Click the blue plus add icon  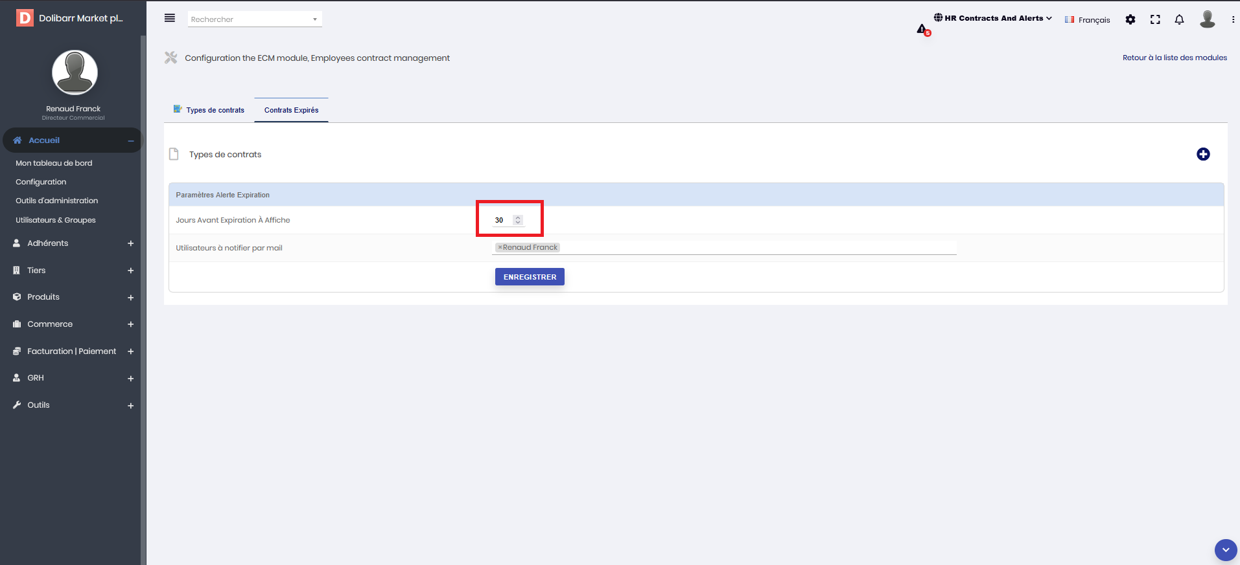(1203, 154)
